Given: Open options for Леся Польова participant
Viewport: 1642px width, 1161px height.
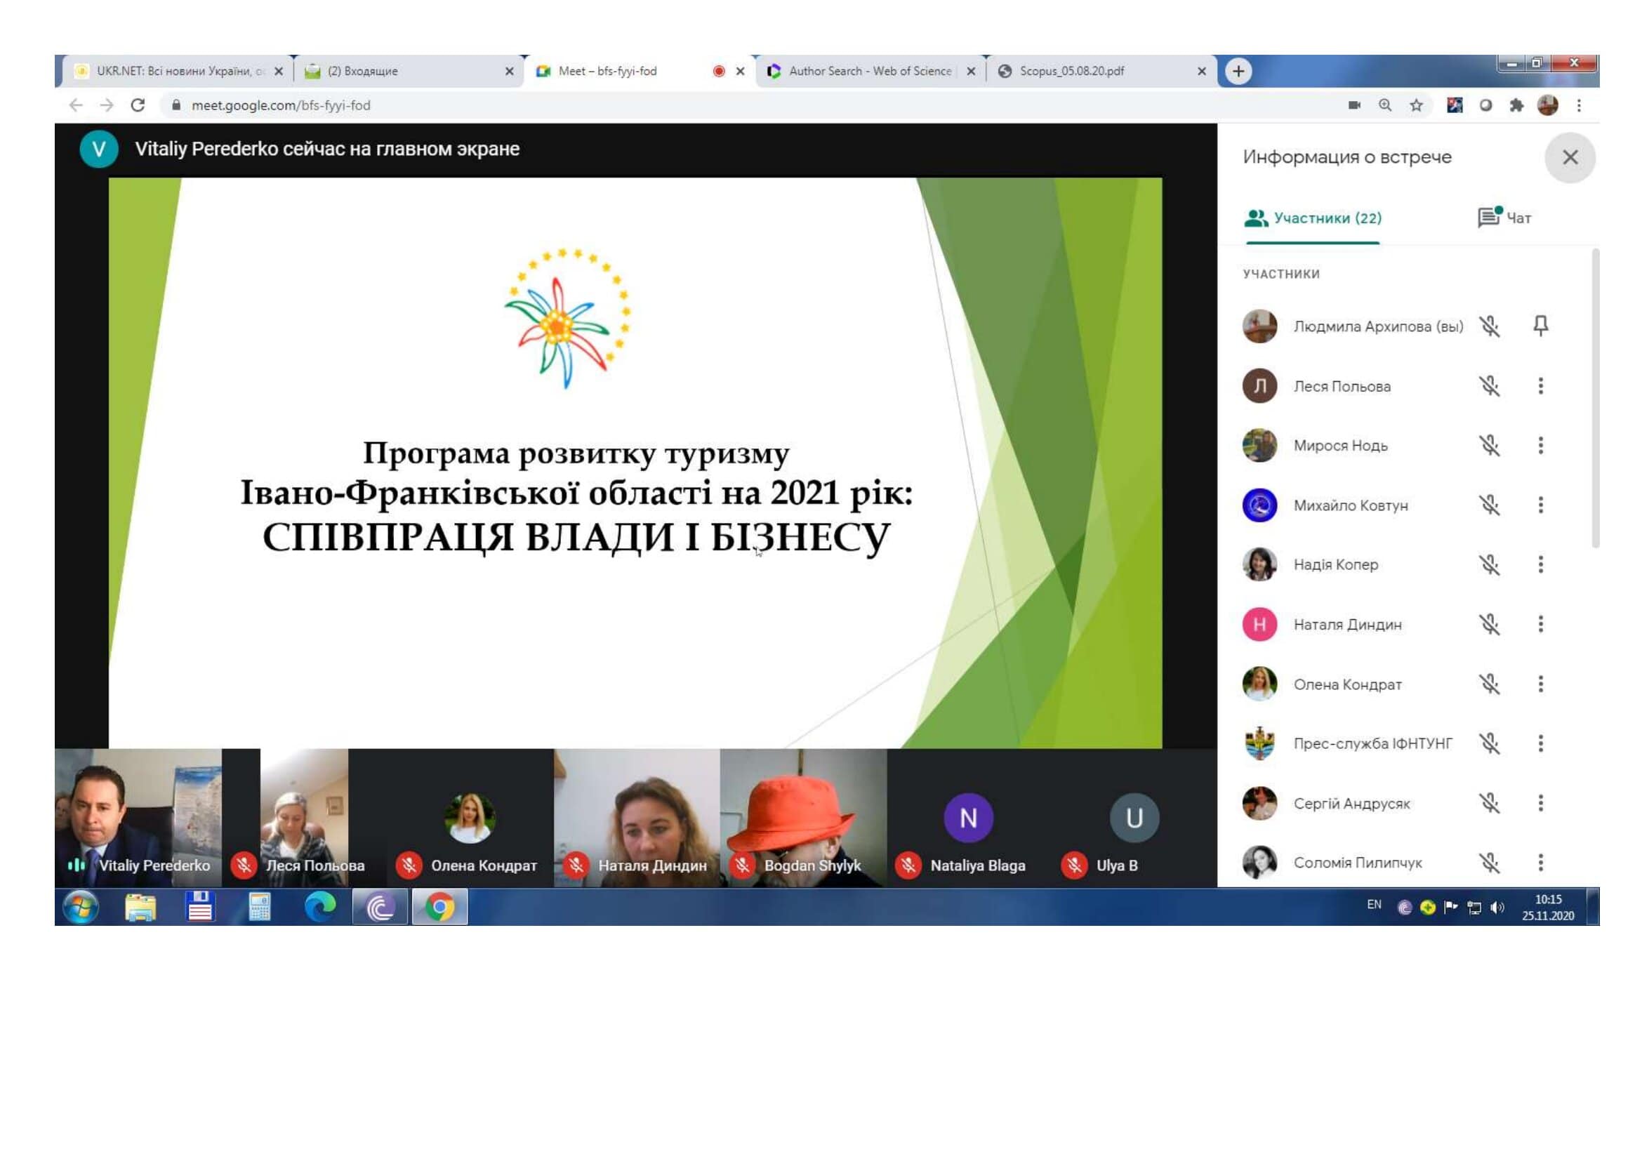Looking at the screenshot, I should tap(1542, 386).
